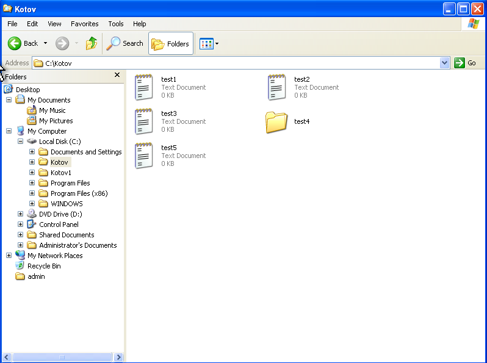The width and height of the screenshot is (487, 363).
Task: Click the test5 file name label
Action: pos(169,148)
